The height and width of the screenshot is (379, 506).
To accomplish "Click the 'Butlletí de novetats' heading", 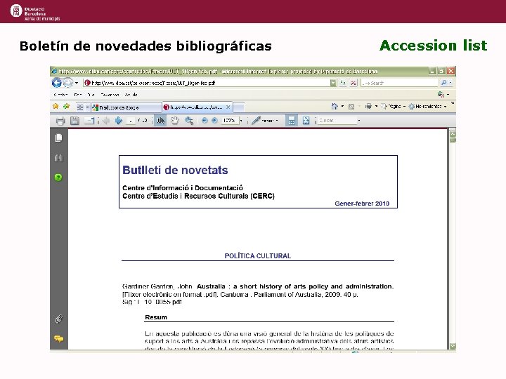I will (x=175, y=170).
